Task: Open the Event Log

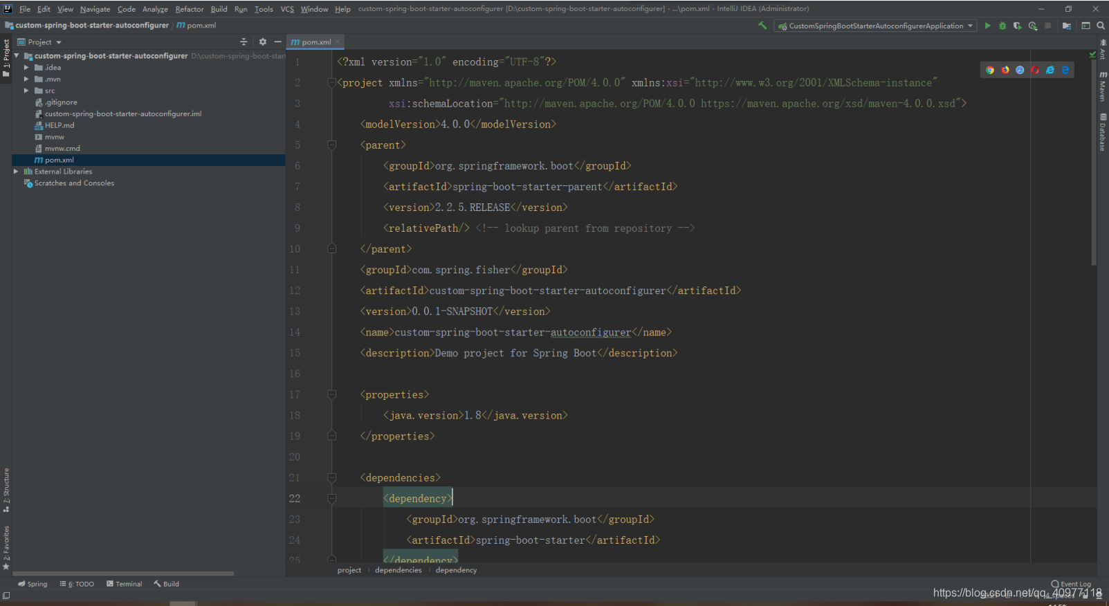Action: point(1071,584)
